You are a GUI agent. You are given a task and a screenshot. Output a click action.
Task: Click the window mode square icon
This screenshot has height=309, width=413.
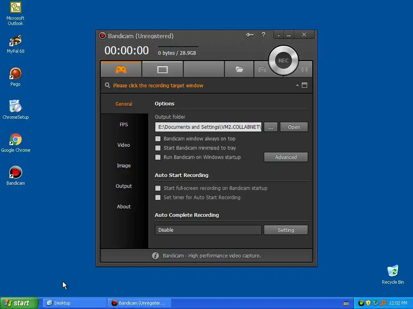tap(305, 85)
